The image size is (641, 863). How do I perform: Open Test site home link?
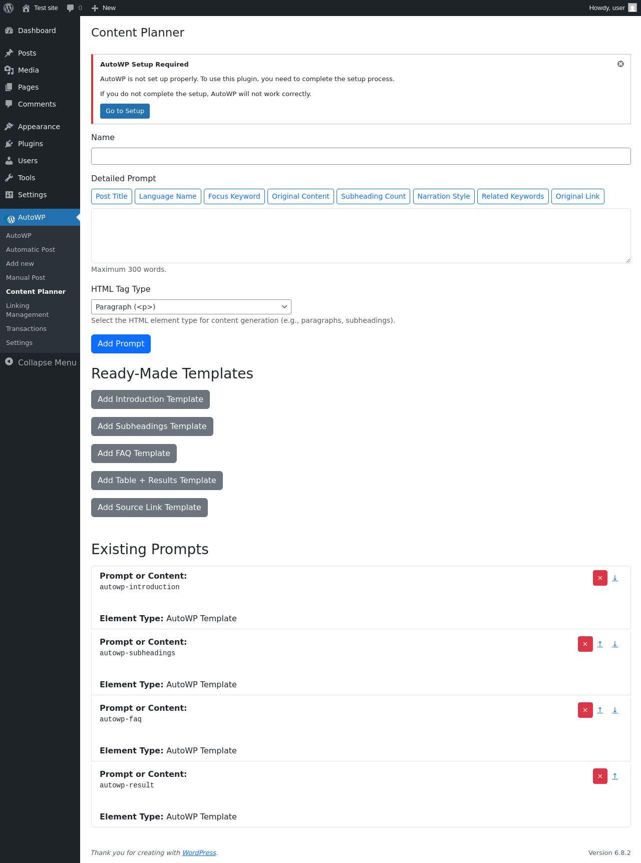[x=40, y=8]
